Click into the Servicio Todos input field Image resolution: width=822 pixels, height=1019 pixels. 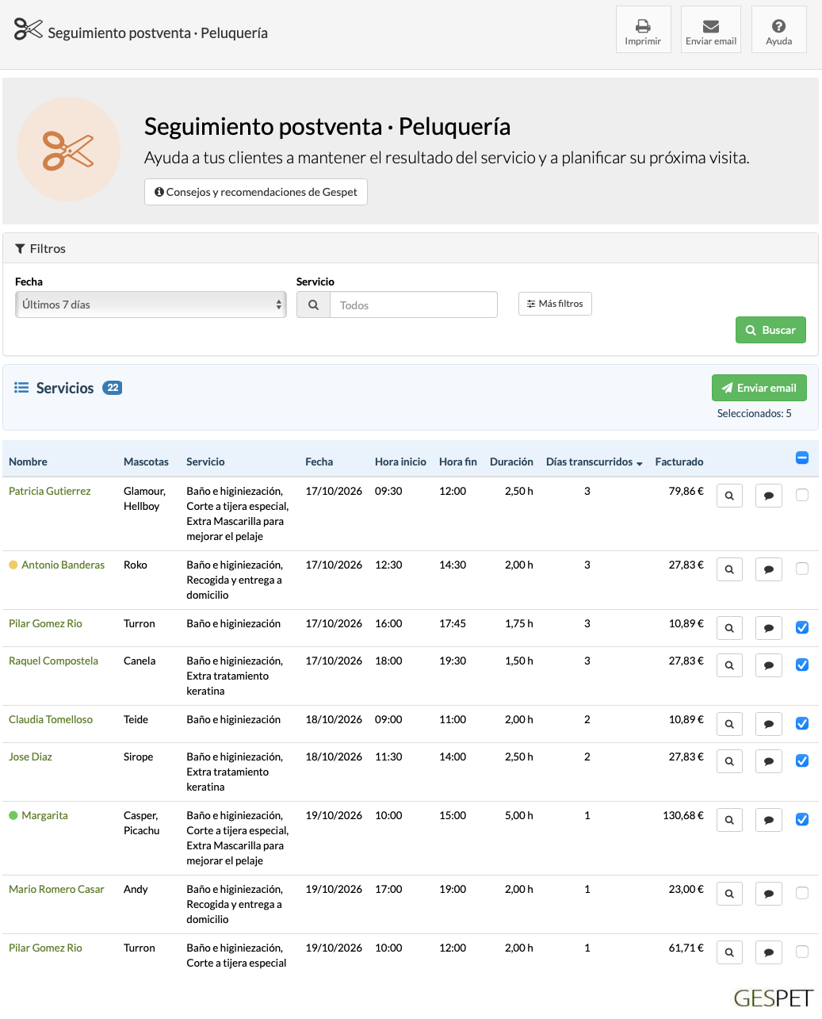click(x=414, y=305)
